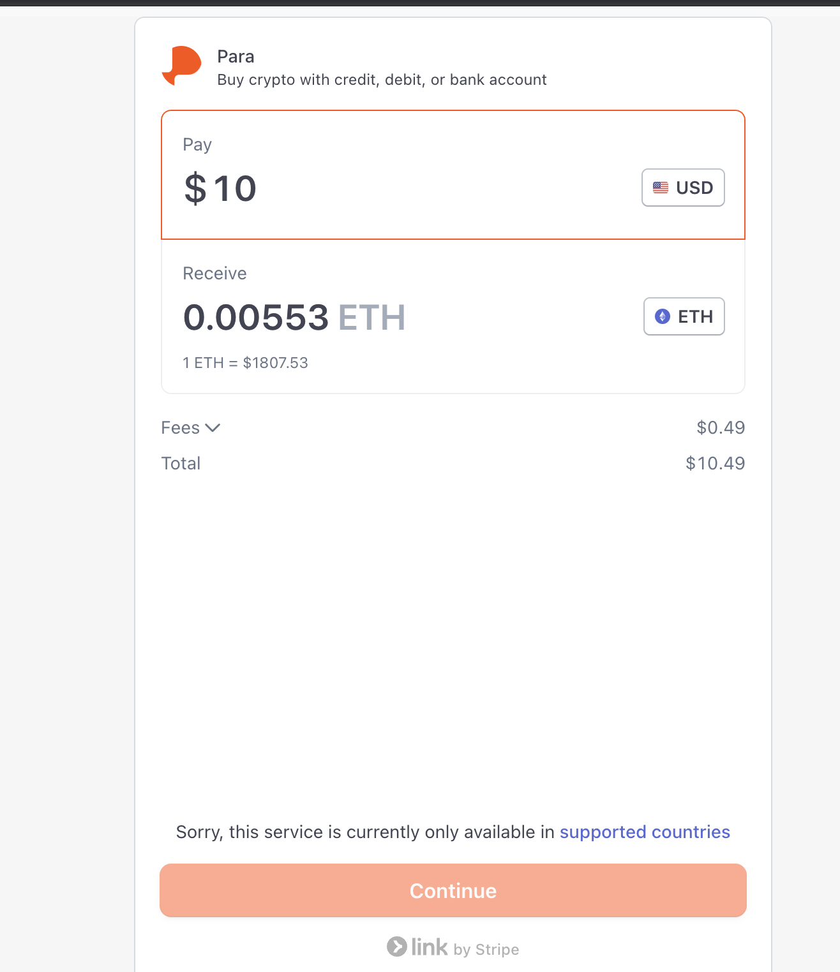Click the $0.49 fee amount

tap(721, 427)
